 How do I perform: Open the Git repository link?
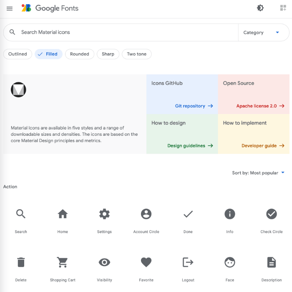tap(194, 106)
